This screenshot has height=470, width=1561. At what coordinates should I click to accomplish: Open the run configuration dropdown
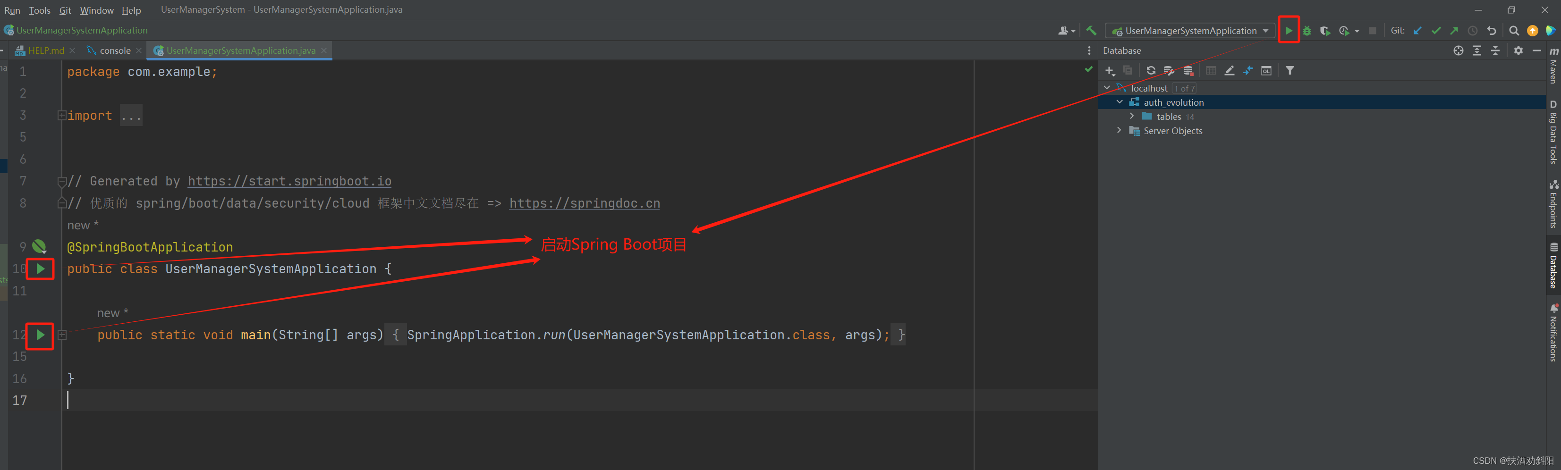tap(1190, 31)
